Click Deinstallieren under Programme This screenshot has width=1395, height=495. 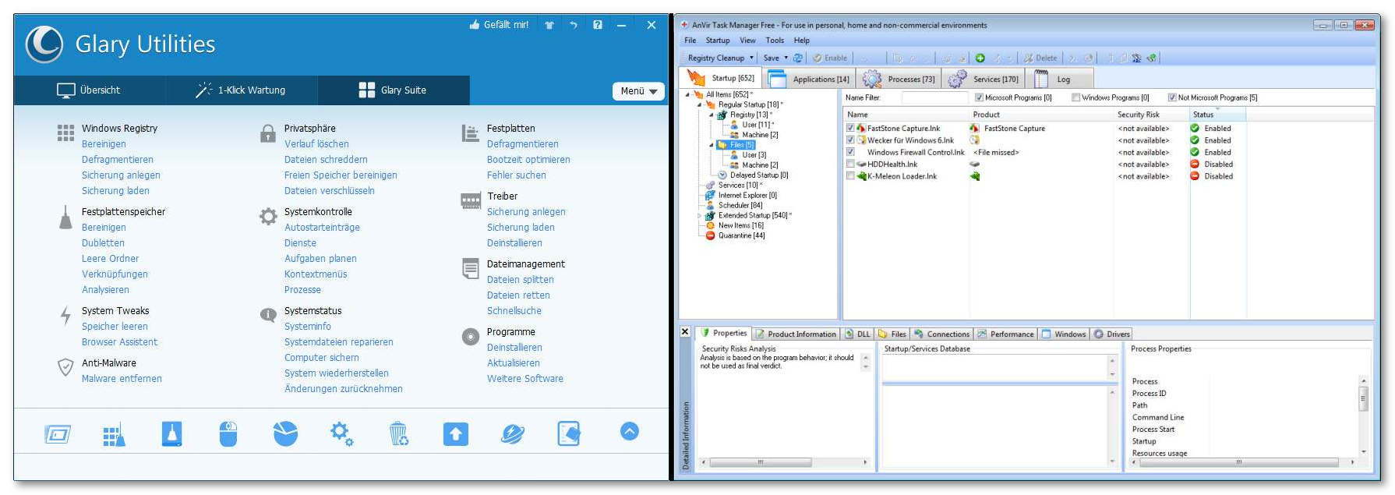pos(514,348)
